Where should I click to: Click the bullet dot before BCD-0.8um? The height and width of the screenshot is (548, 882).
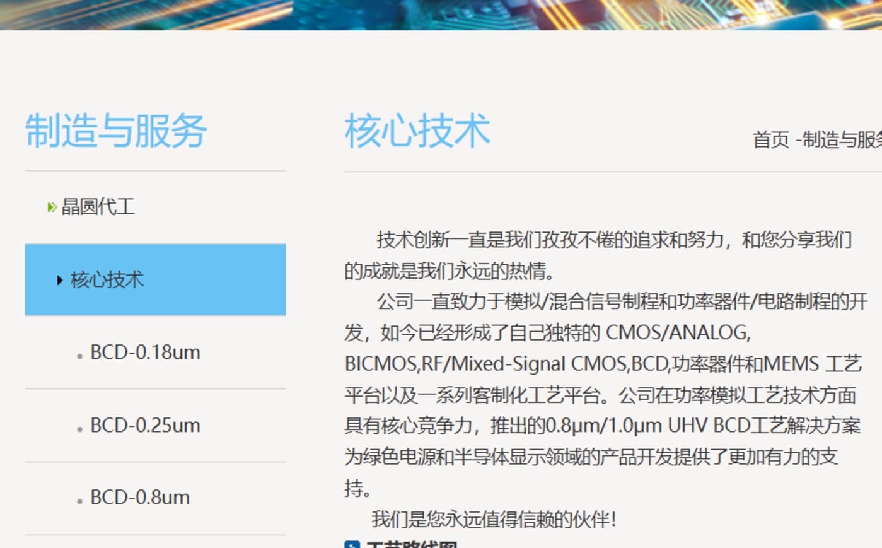(79, 502)
